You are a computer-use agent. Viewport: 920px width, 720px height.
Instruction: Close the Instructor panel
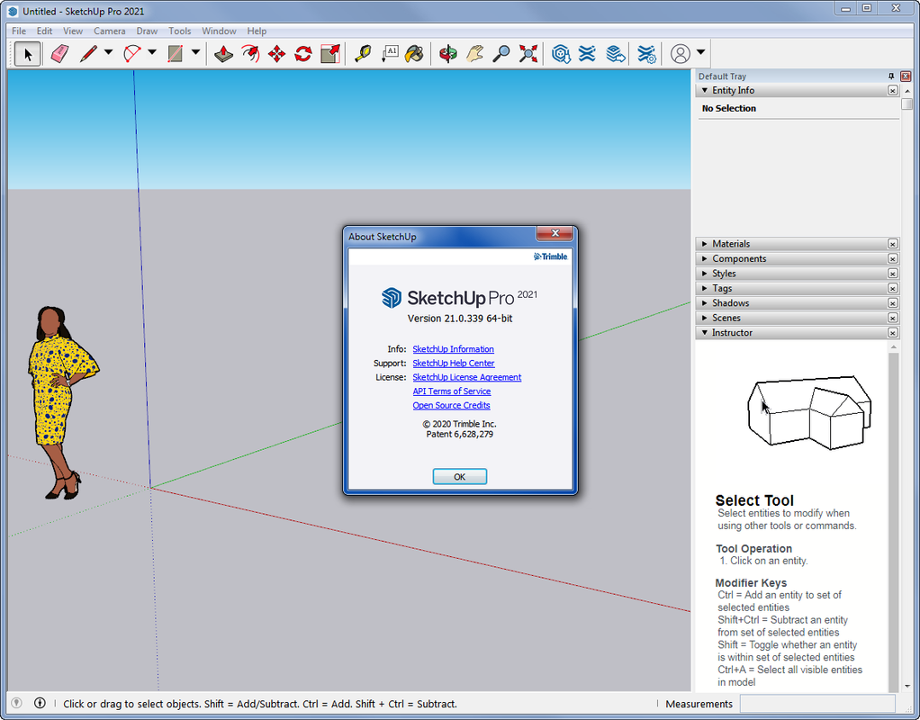892,333
